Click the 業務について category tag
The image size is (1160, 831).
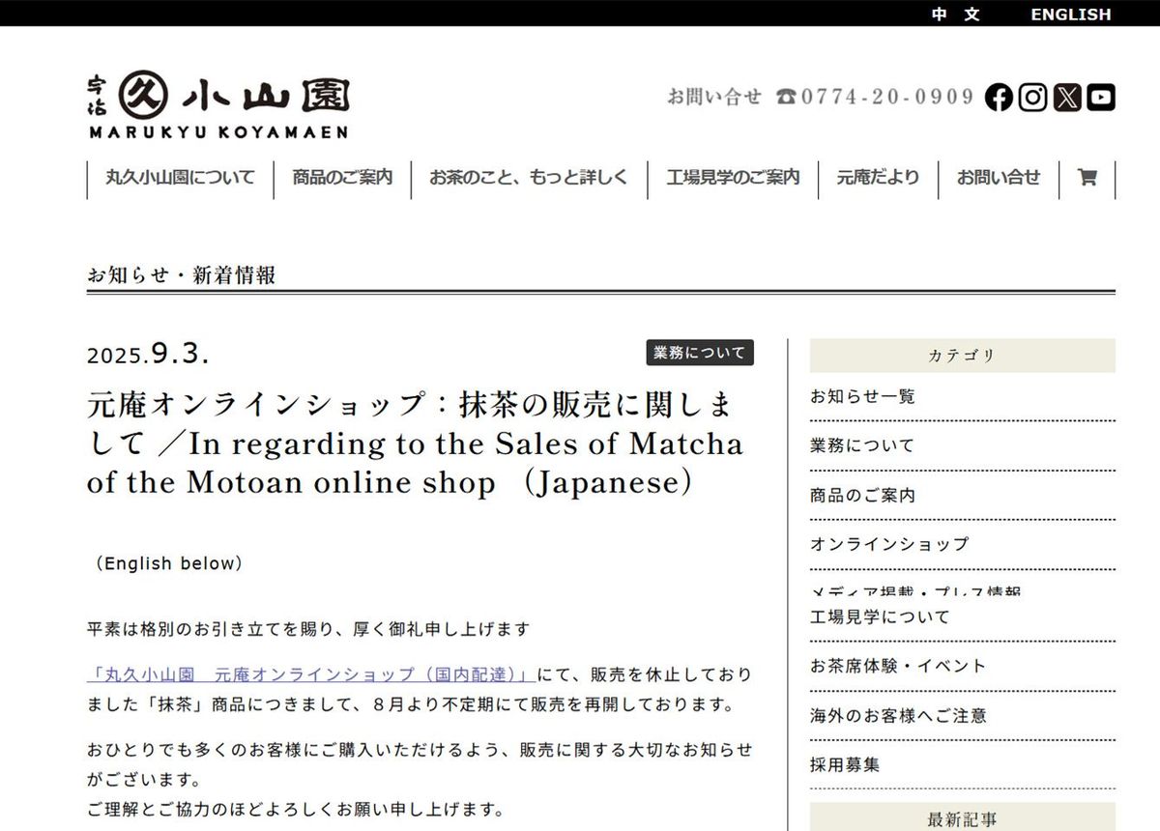(x=700, y=353)
